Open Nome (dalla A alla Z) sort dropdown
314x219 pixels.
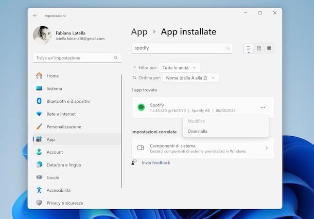pos(190,78)
